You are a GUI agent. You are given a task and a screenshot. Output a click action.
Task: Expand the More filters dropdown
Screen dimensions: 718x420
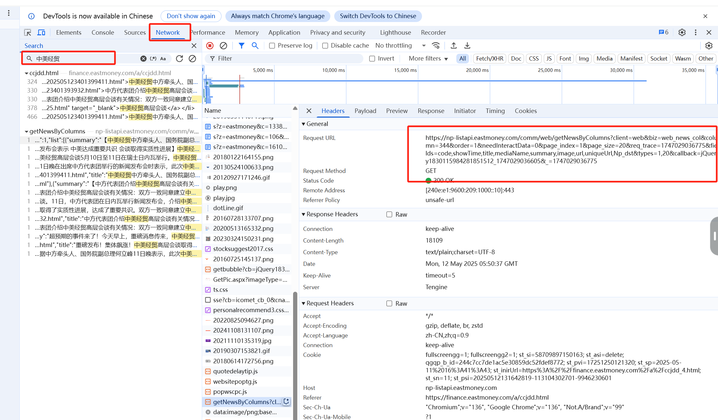[428, 59]
